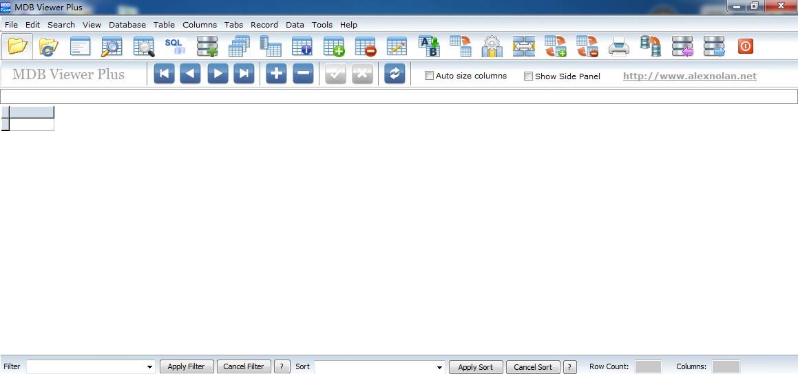The image size is (798, 374).
Task: Open the View menu
Action: tap(92, 24)
